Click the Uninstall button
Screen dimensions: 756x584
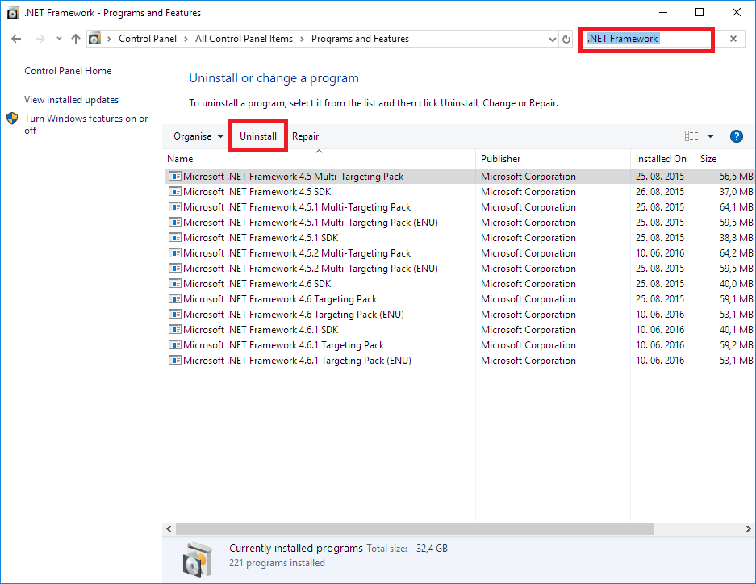coord(258,136)
